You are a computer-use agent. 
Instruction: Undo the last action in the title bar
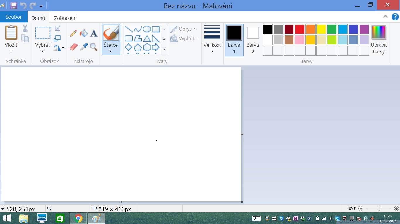click(23, 6)
